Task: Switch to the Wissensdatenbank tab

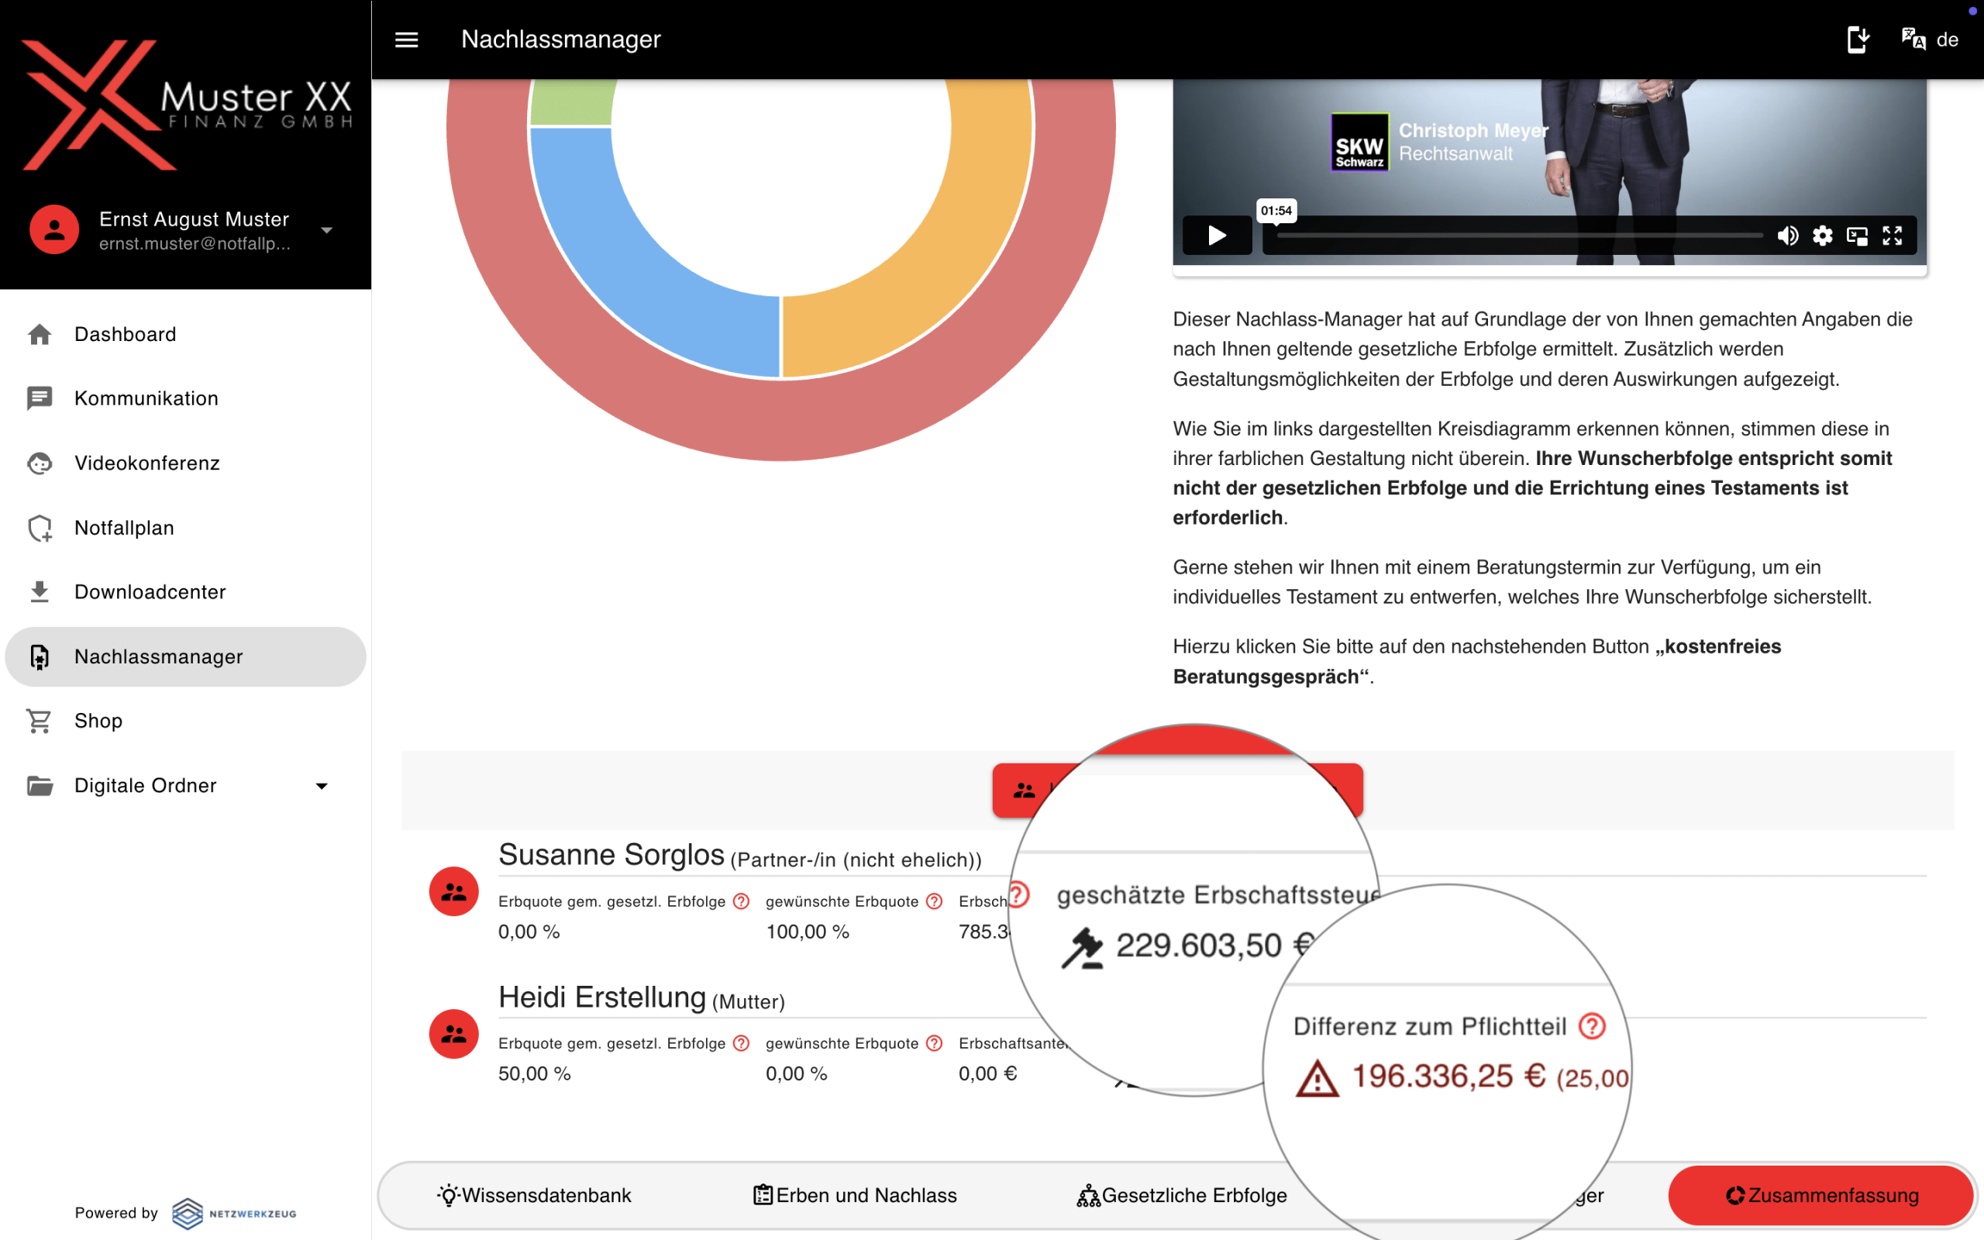Action: coord(535,1196)
